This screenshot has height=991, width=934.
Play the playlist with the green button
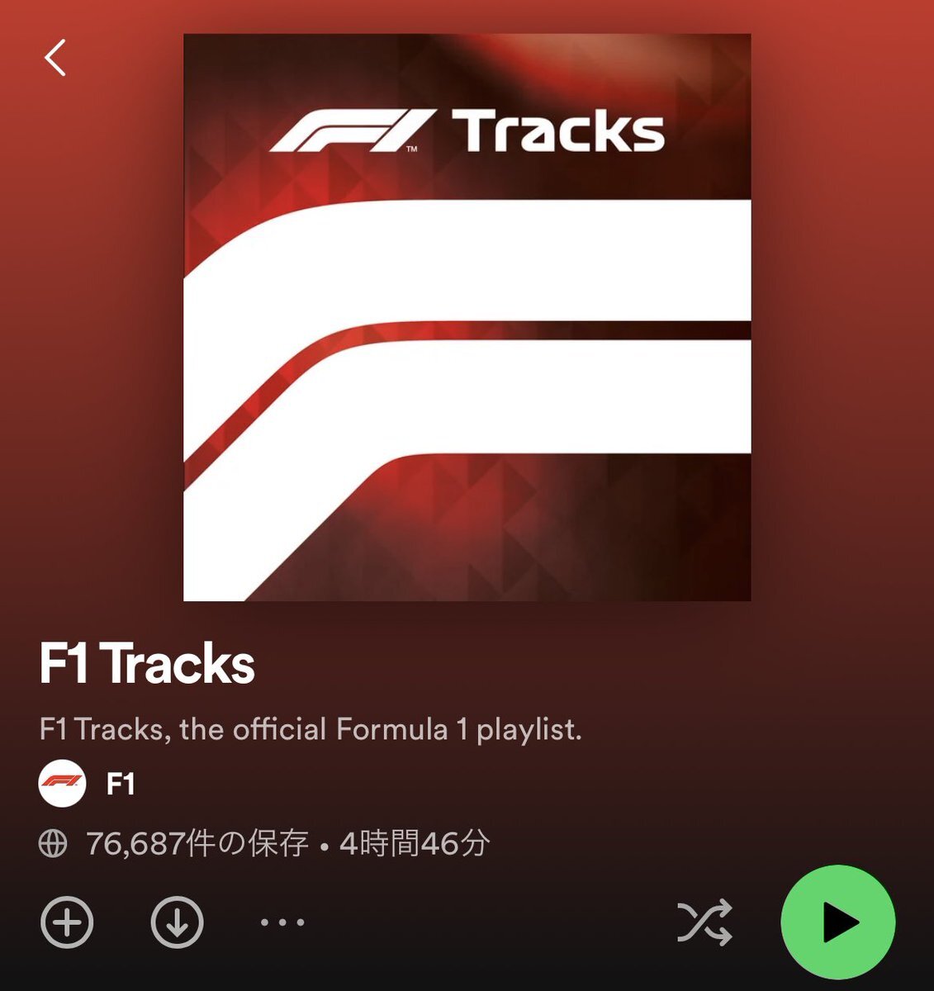tap(838, 922)
